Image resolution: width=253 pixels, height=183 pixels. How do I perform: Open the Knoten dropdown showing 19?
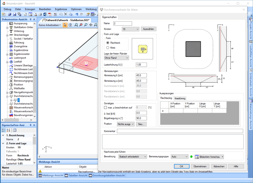(x=130, y=29)
